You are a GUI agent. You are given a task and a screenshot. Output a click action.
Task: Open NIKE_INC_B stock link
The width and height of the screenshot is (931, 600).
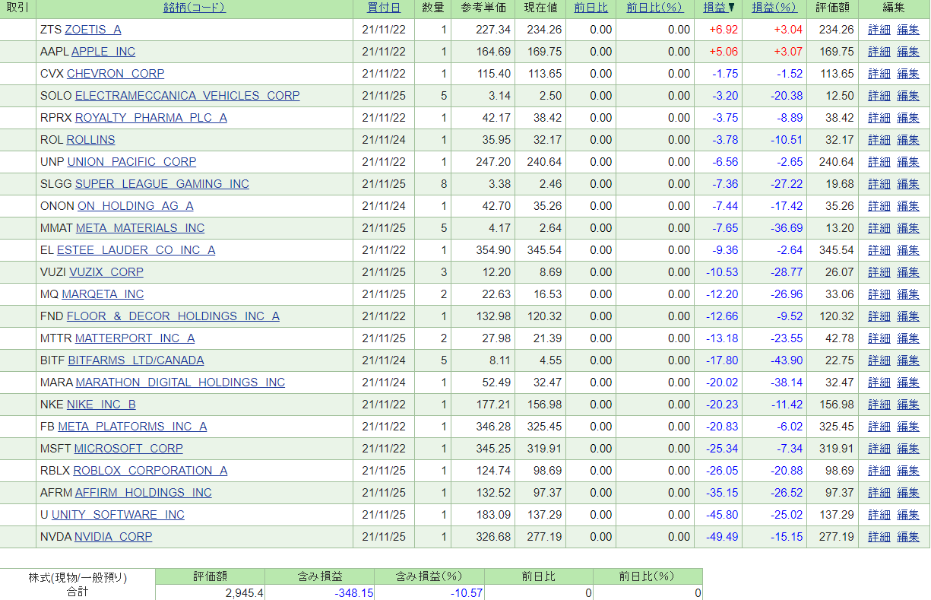(101, 405)
